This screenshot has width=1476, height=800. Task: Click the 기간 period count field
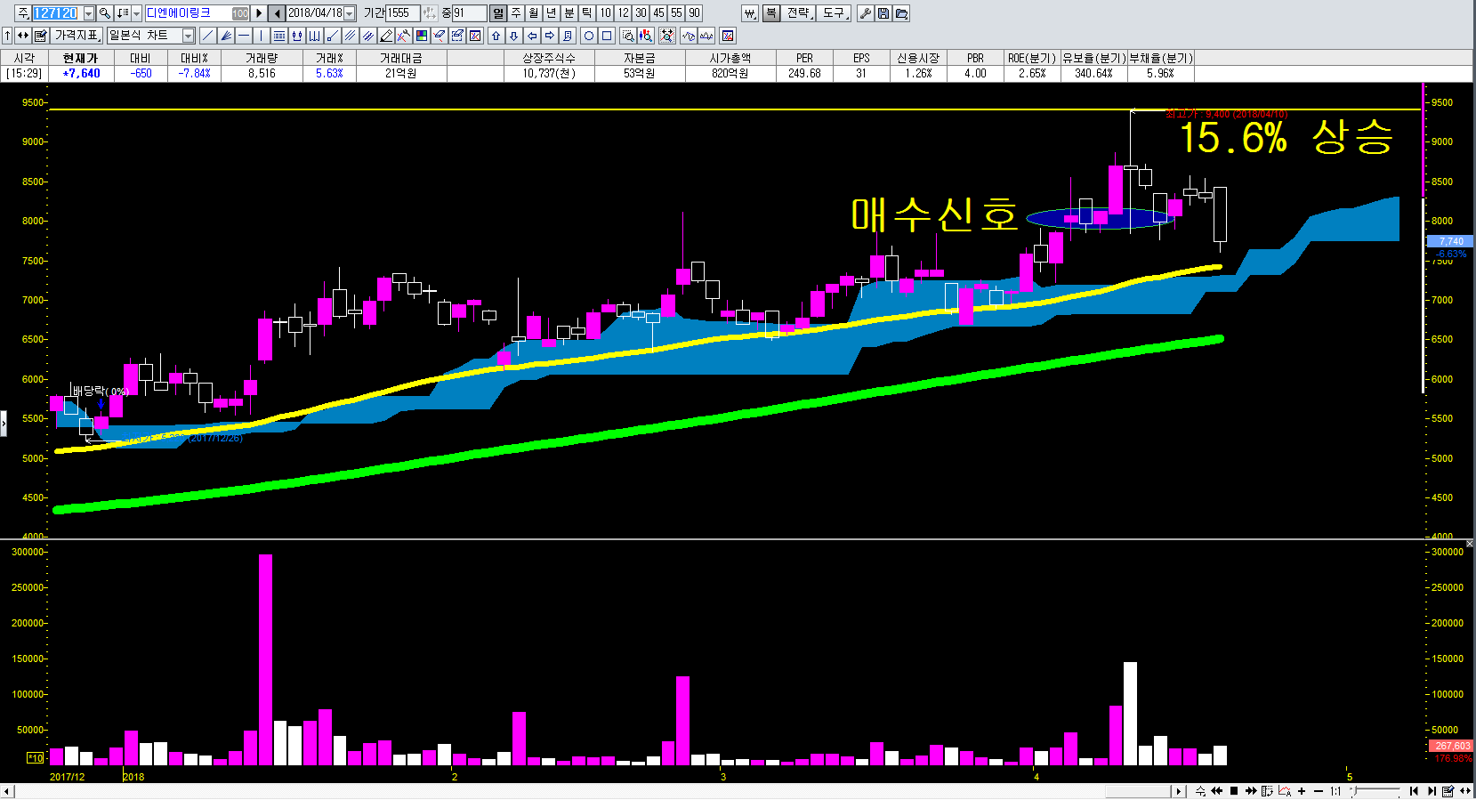point(402,13)
